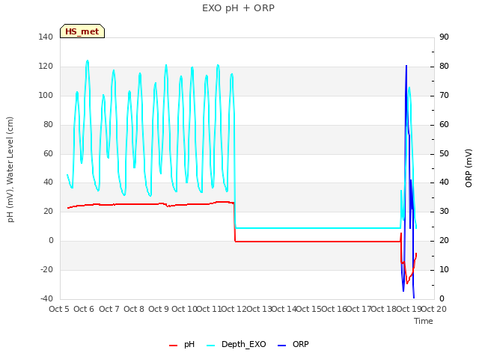Click the blue ORP legend swatch

click(281, 346)
